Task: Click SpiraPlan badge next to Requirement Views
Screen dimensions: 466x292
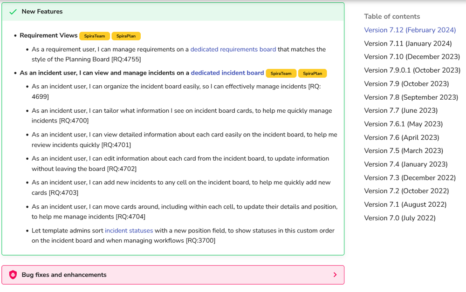Action: [126, 36]
